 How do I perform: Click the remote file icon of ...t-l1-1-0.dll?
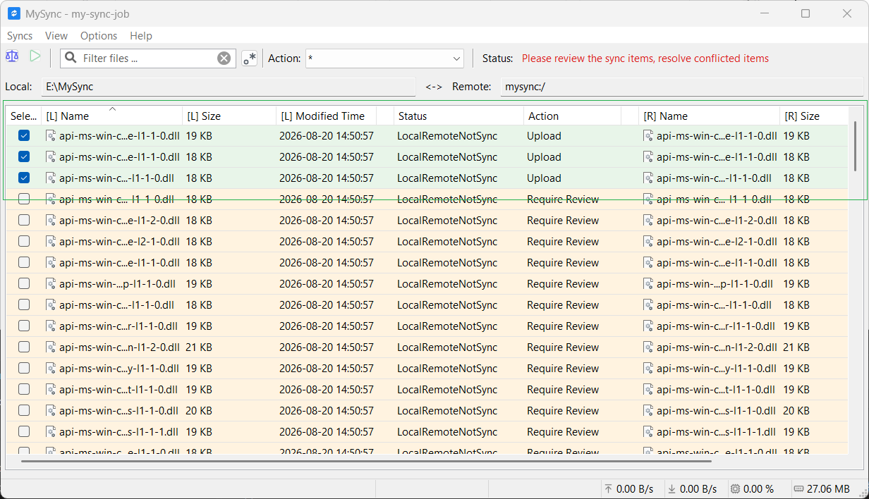click(x=648, y=390)
